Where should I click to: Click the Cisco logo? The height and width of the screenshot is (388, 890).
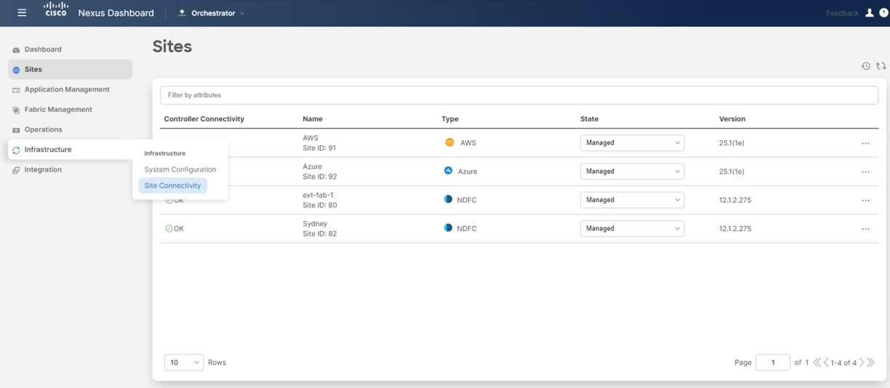click(x=56, y=9)
